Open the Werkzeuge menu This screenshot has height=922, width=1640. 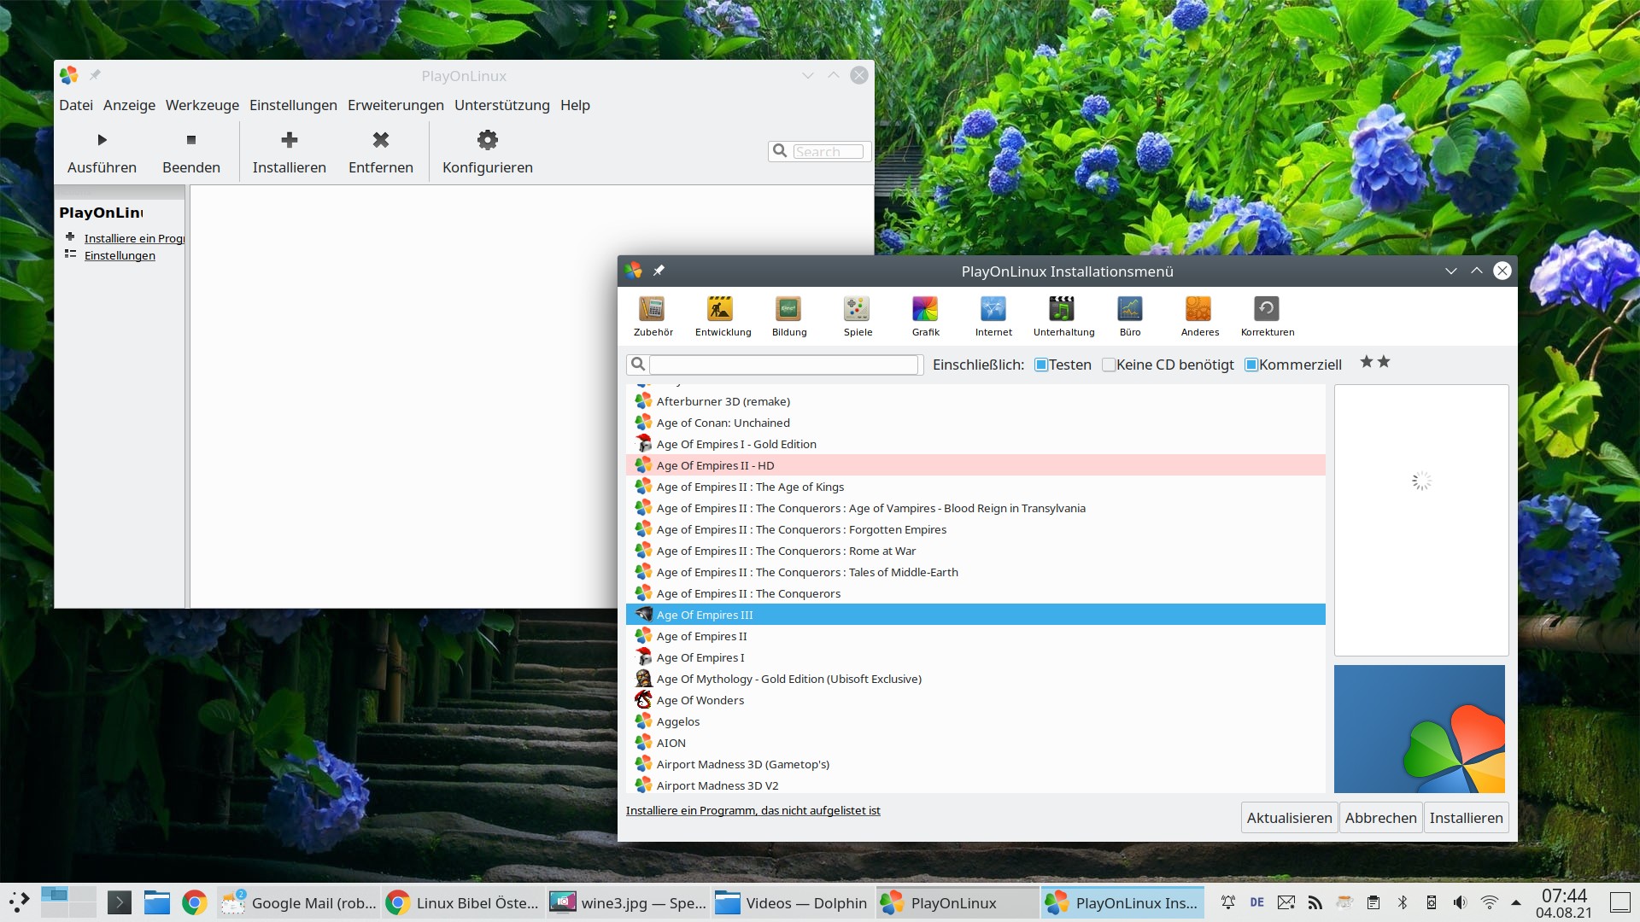point(202,105)
